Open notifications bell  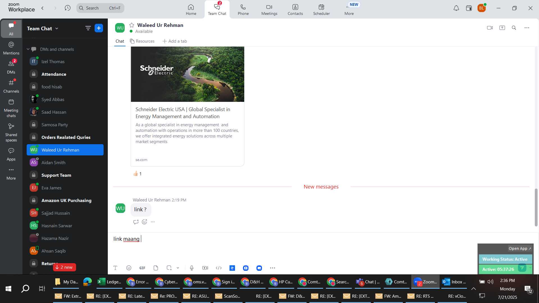coord(456,8)
